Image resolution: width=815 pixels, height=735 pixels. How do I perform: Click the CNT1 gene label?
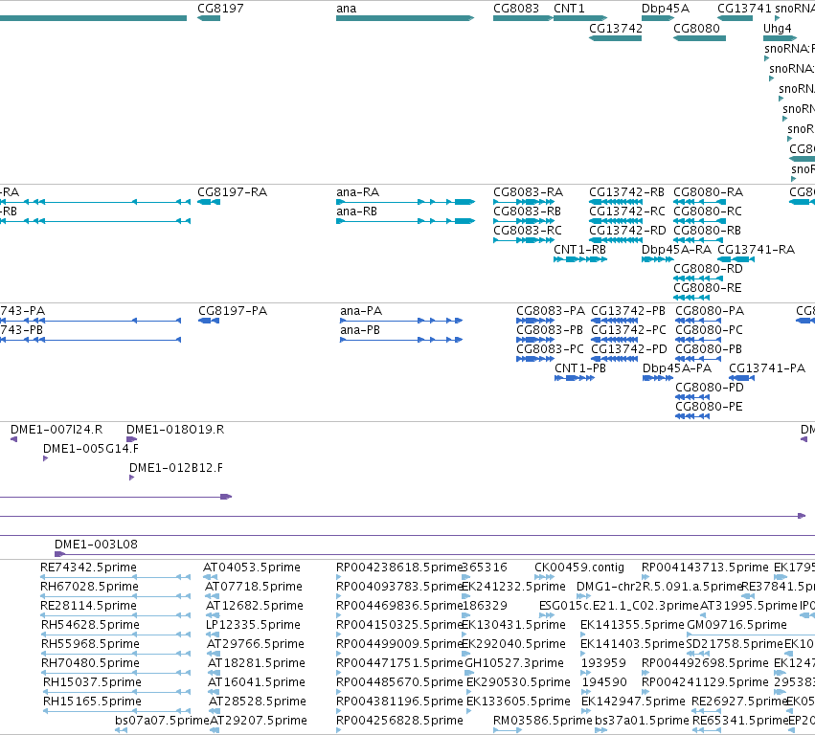coord(569,9)
